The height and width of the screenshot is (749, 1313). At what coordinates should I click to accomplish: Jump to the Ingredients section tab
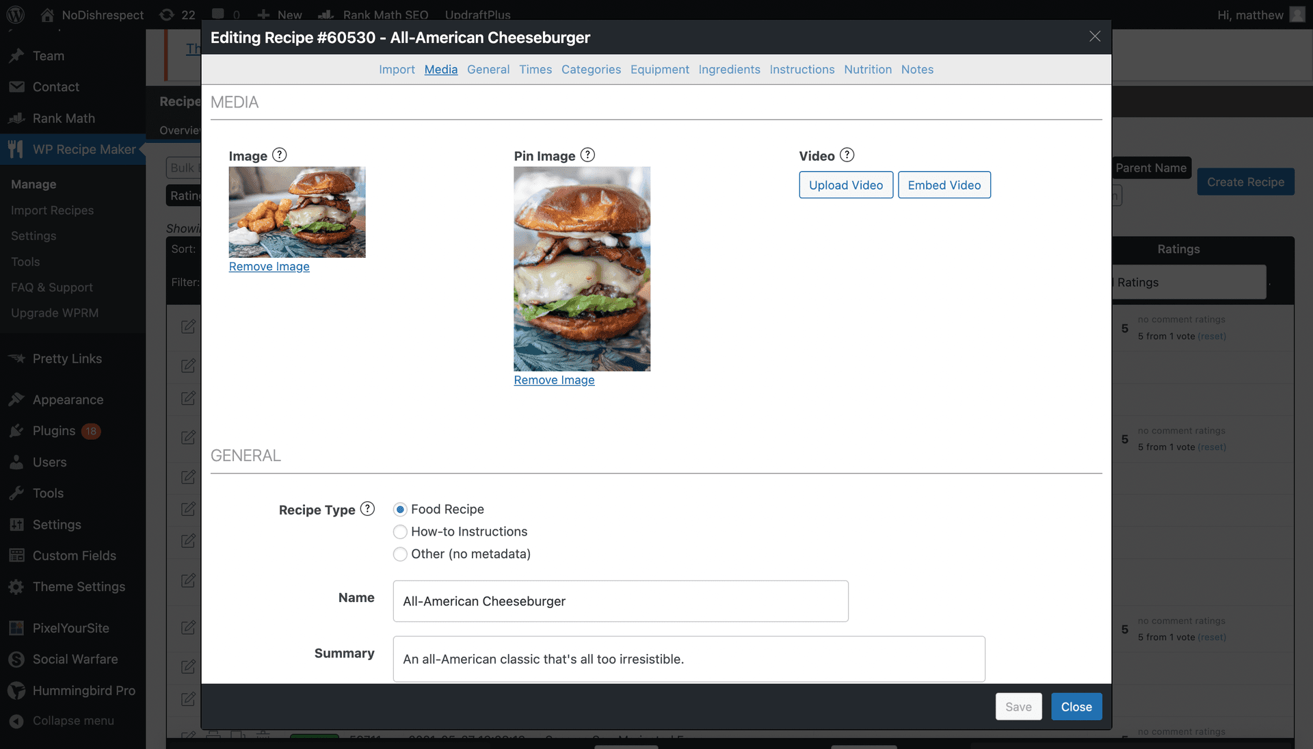730,69
